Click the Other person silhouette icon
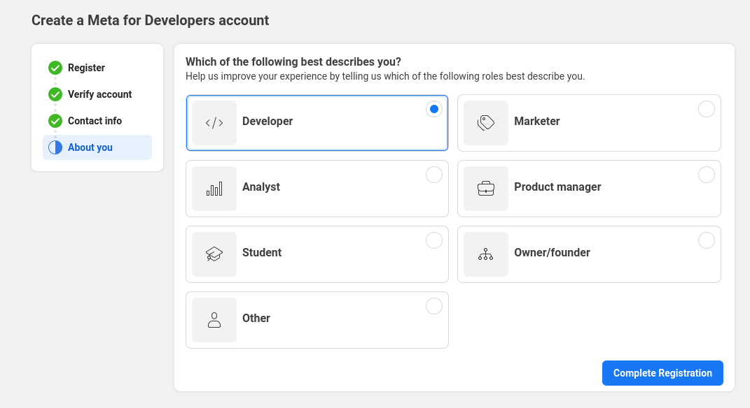The image size is (750, 408). tap(214, 320)
